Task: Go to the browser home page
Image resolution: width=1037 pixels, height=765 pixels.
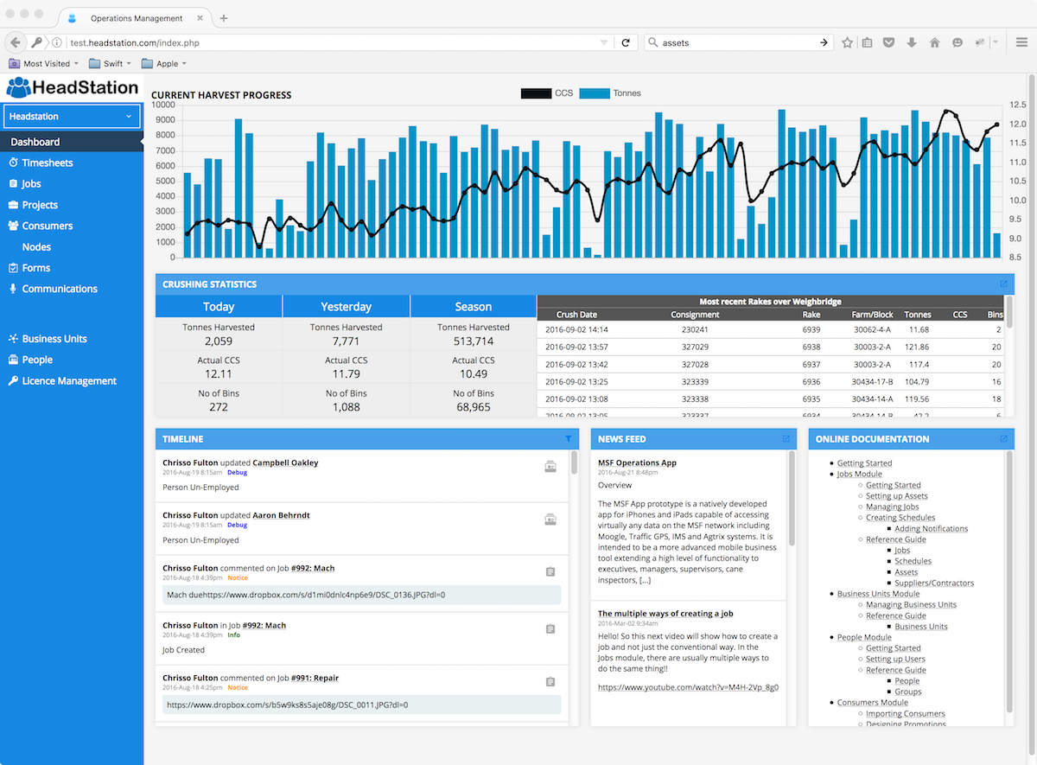Action: pyautogui.click(x=934, y=42)
